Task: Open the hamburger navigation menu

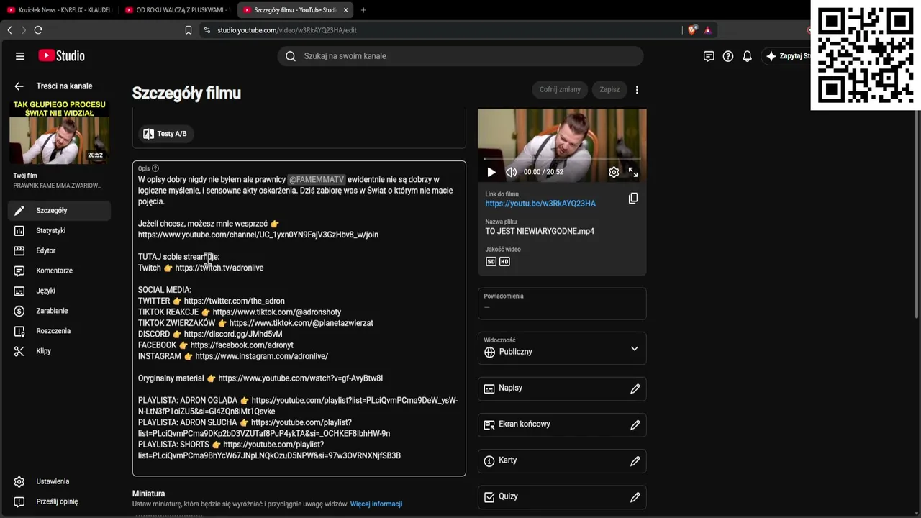Action: point(20,56)
